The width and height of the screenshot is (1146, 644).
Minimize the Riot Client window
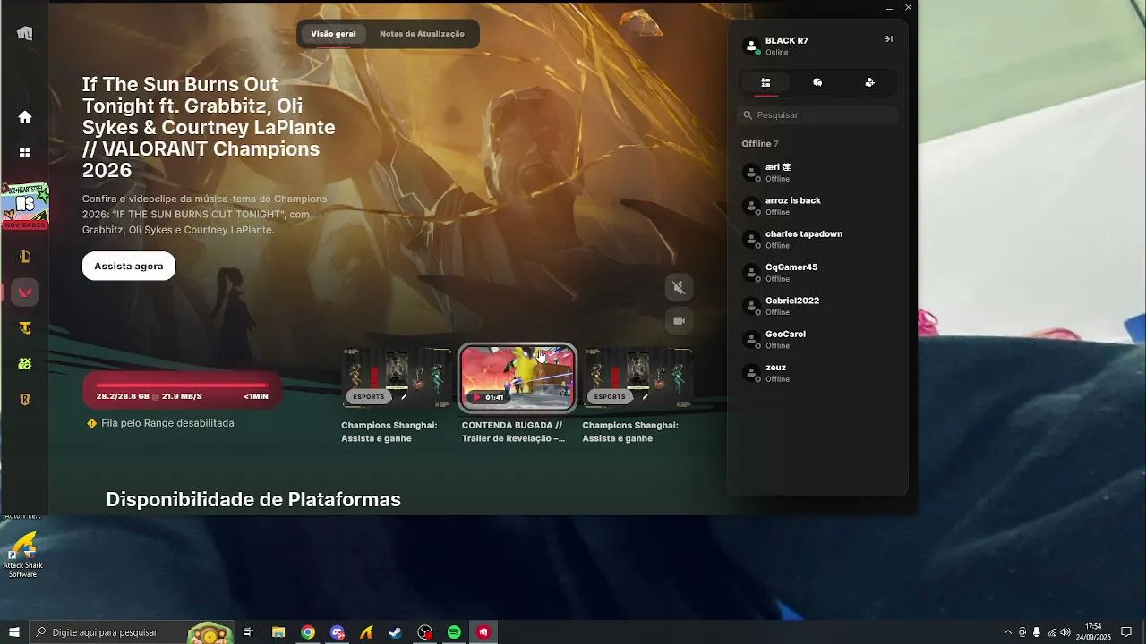click(x=889, y=8)
